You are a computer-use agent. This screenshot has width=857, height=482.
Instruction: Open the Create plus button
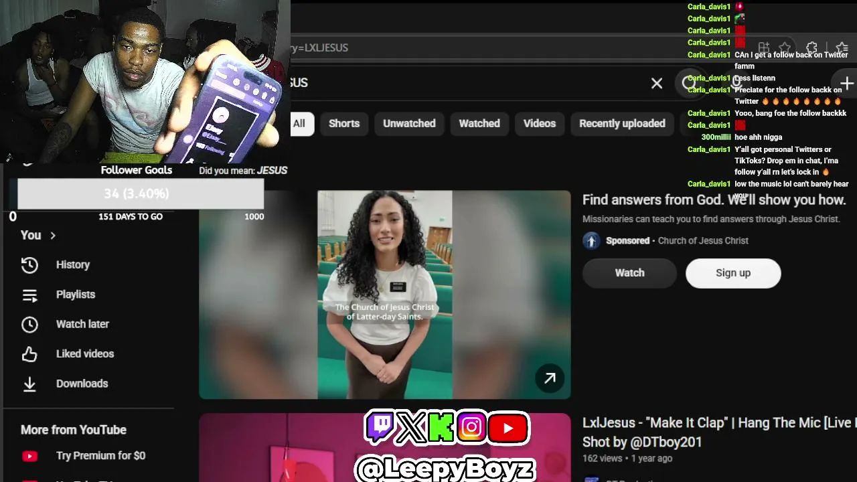tap(847, 83)
